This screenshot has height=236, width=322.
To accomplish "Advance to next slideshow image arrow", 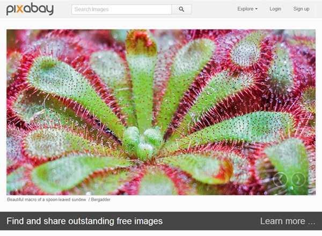I will pos(298,179).
